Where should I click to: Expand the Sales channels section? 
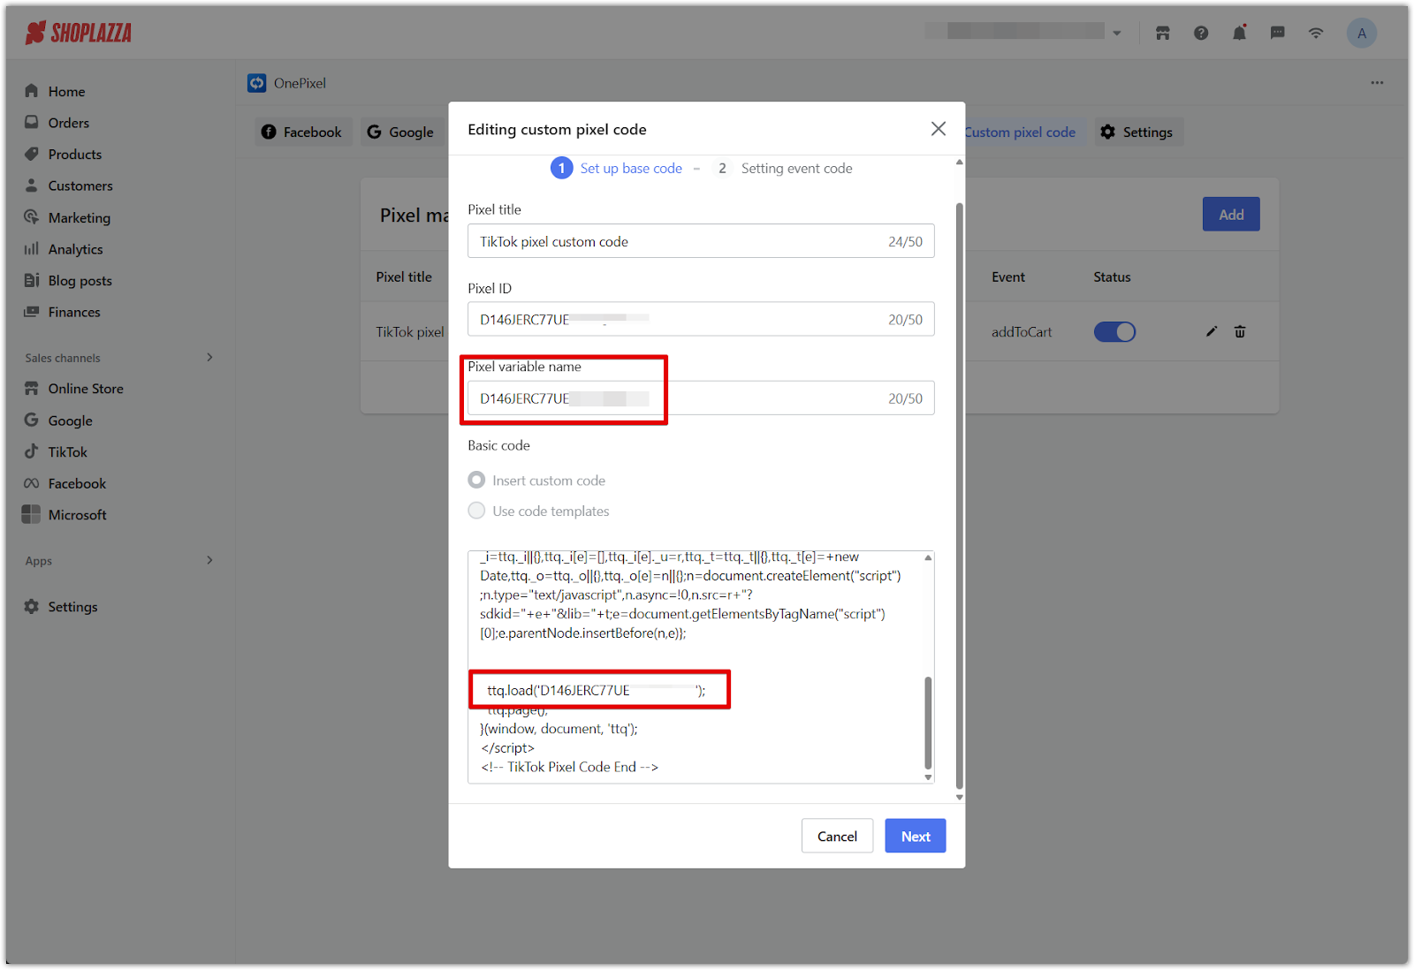tap(209, 358)
